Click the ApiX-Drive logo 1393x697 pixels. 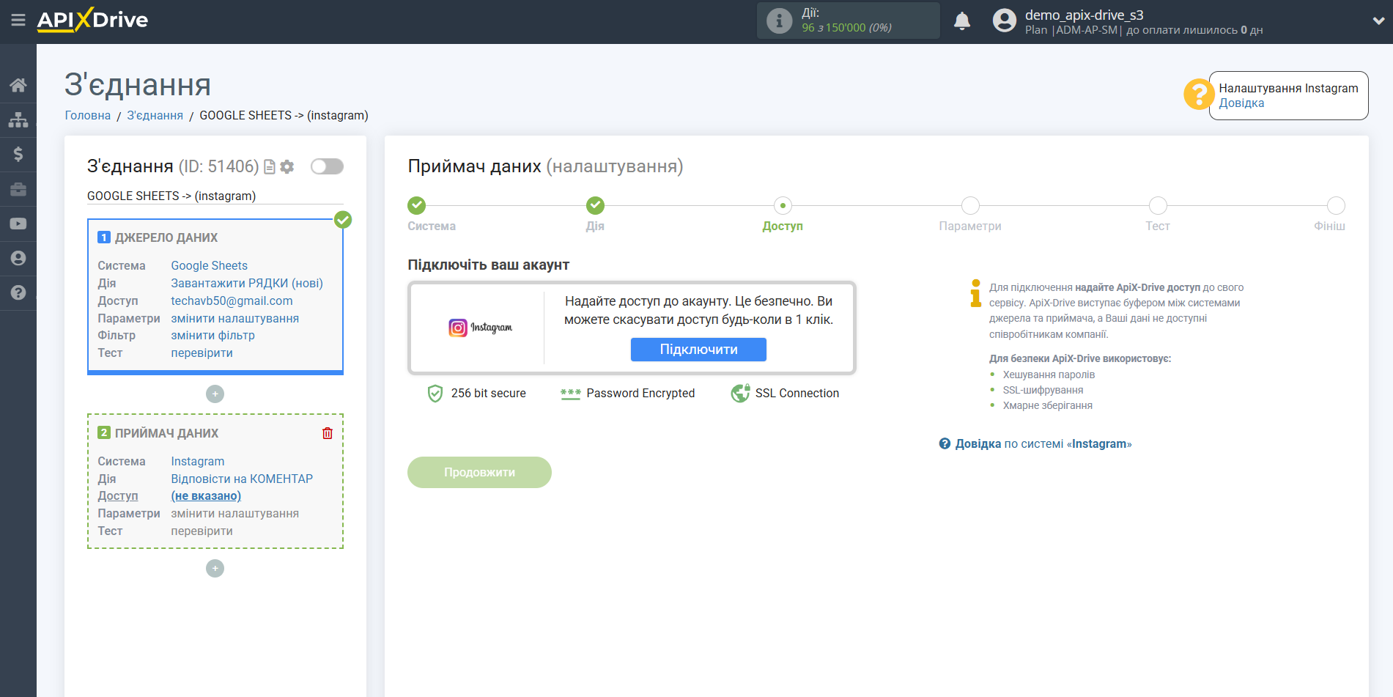pos(92,20)
